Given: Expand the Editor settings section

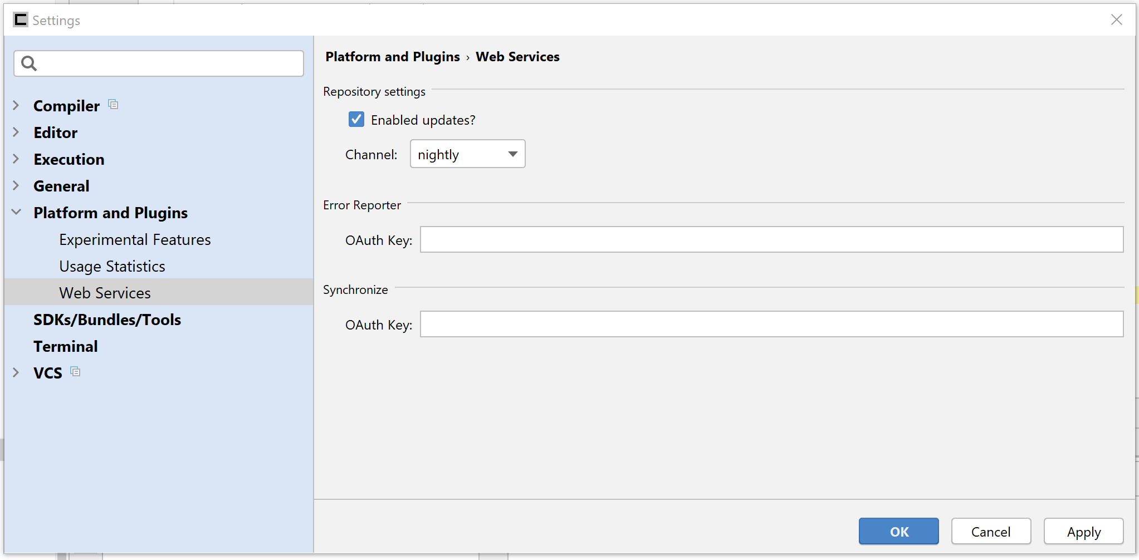Looking at the screenshot, I should pyautogui.click(x=16, y=132).
